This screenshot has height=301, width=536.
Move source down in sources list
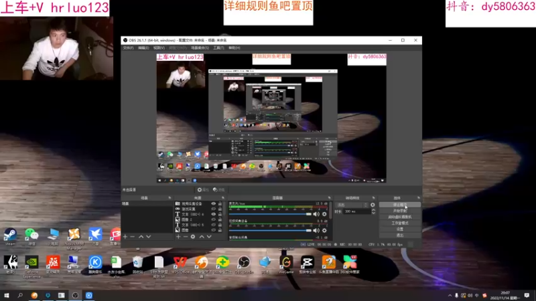(x=209, y=237)
